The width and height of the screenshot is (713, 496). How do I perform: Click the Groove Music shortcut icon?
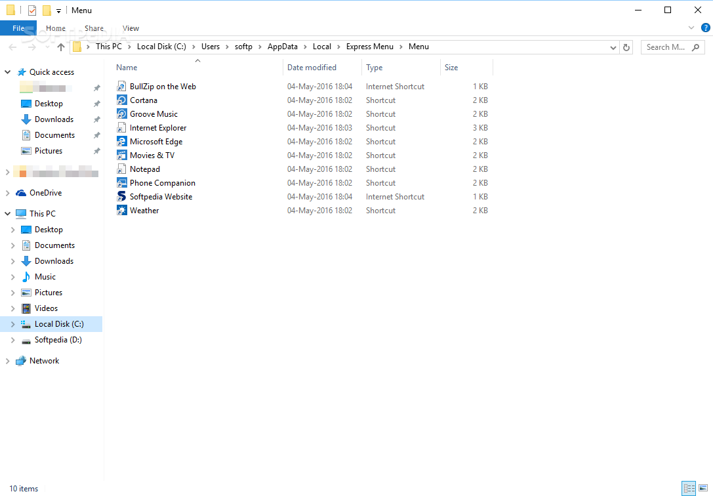(x=121, y=114)
